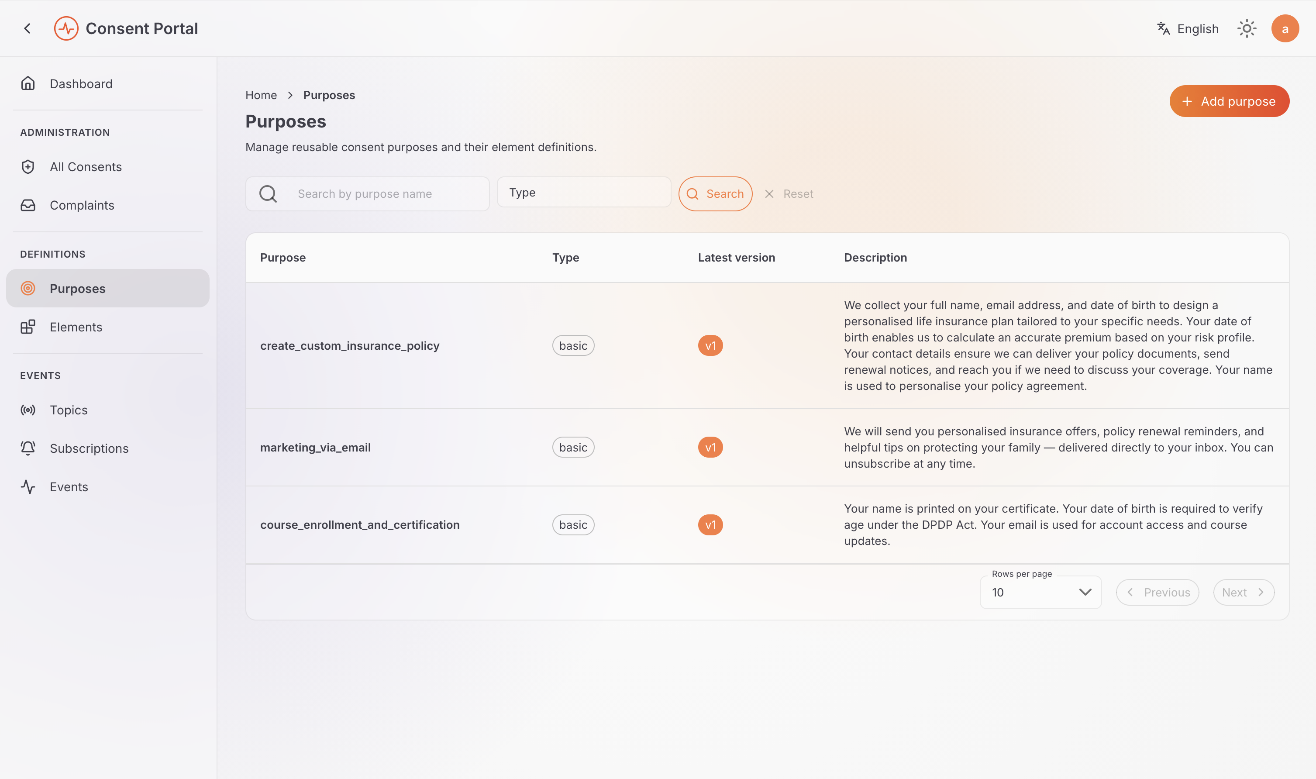Click the orange Search button

[715, 194]
